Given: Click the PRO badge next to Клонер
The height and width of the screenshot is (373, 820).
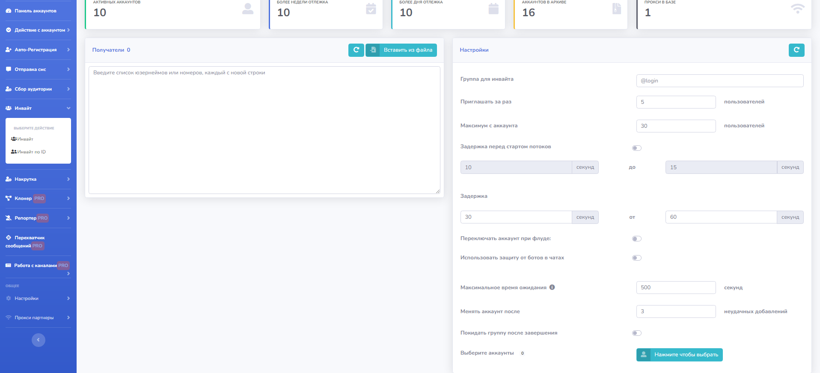Looking at the screenshot, I should (39, 198).
